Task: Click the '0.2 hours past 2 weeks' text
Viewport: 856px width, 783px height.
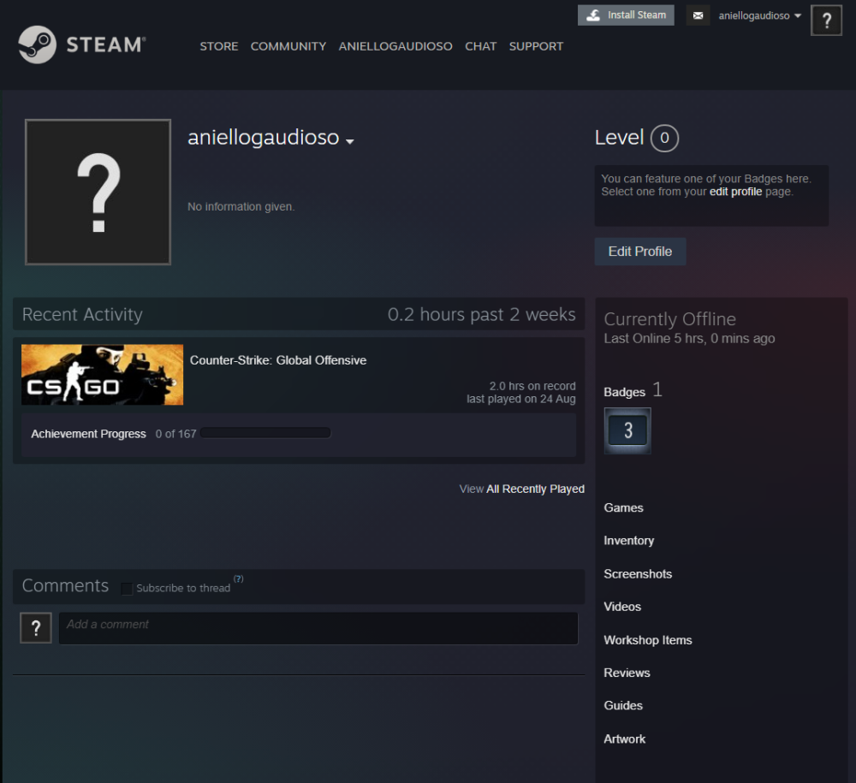Action: point(481,314)
